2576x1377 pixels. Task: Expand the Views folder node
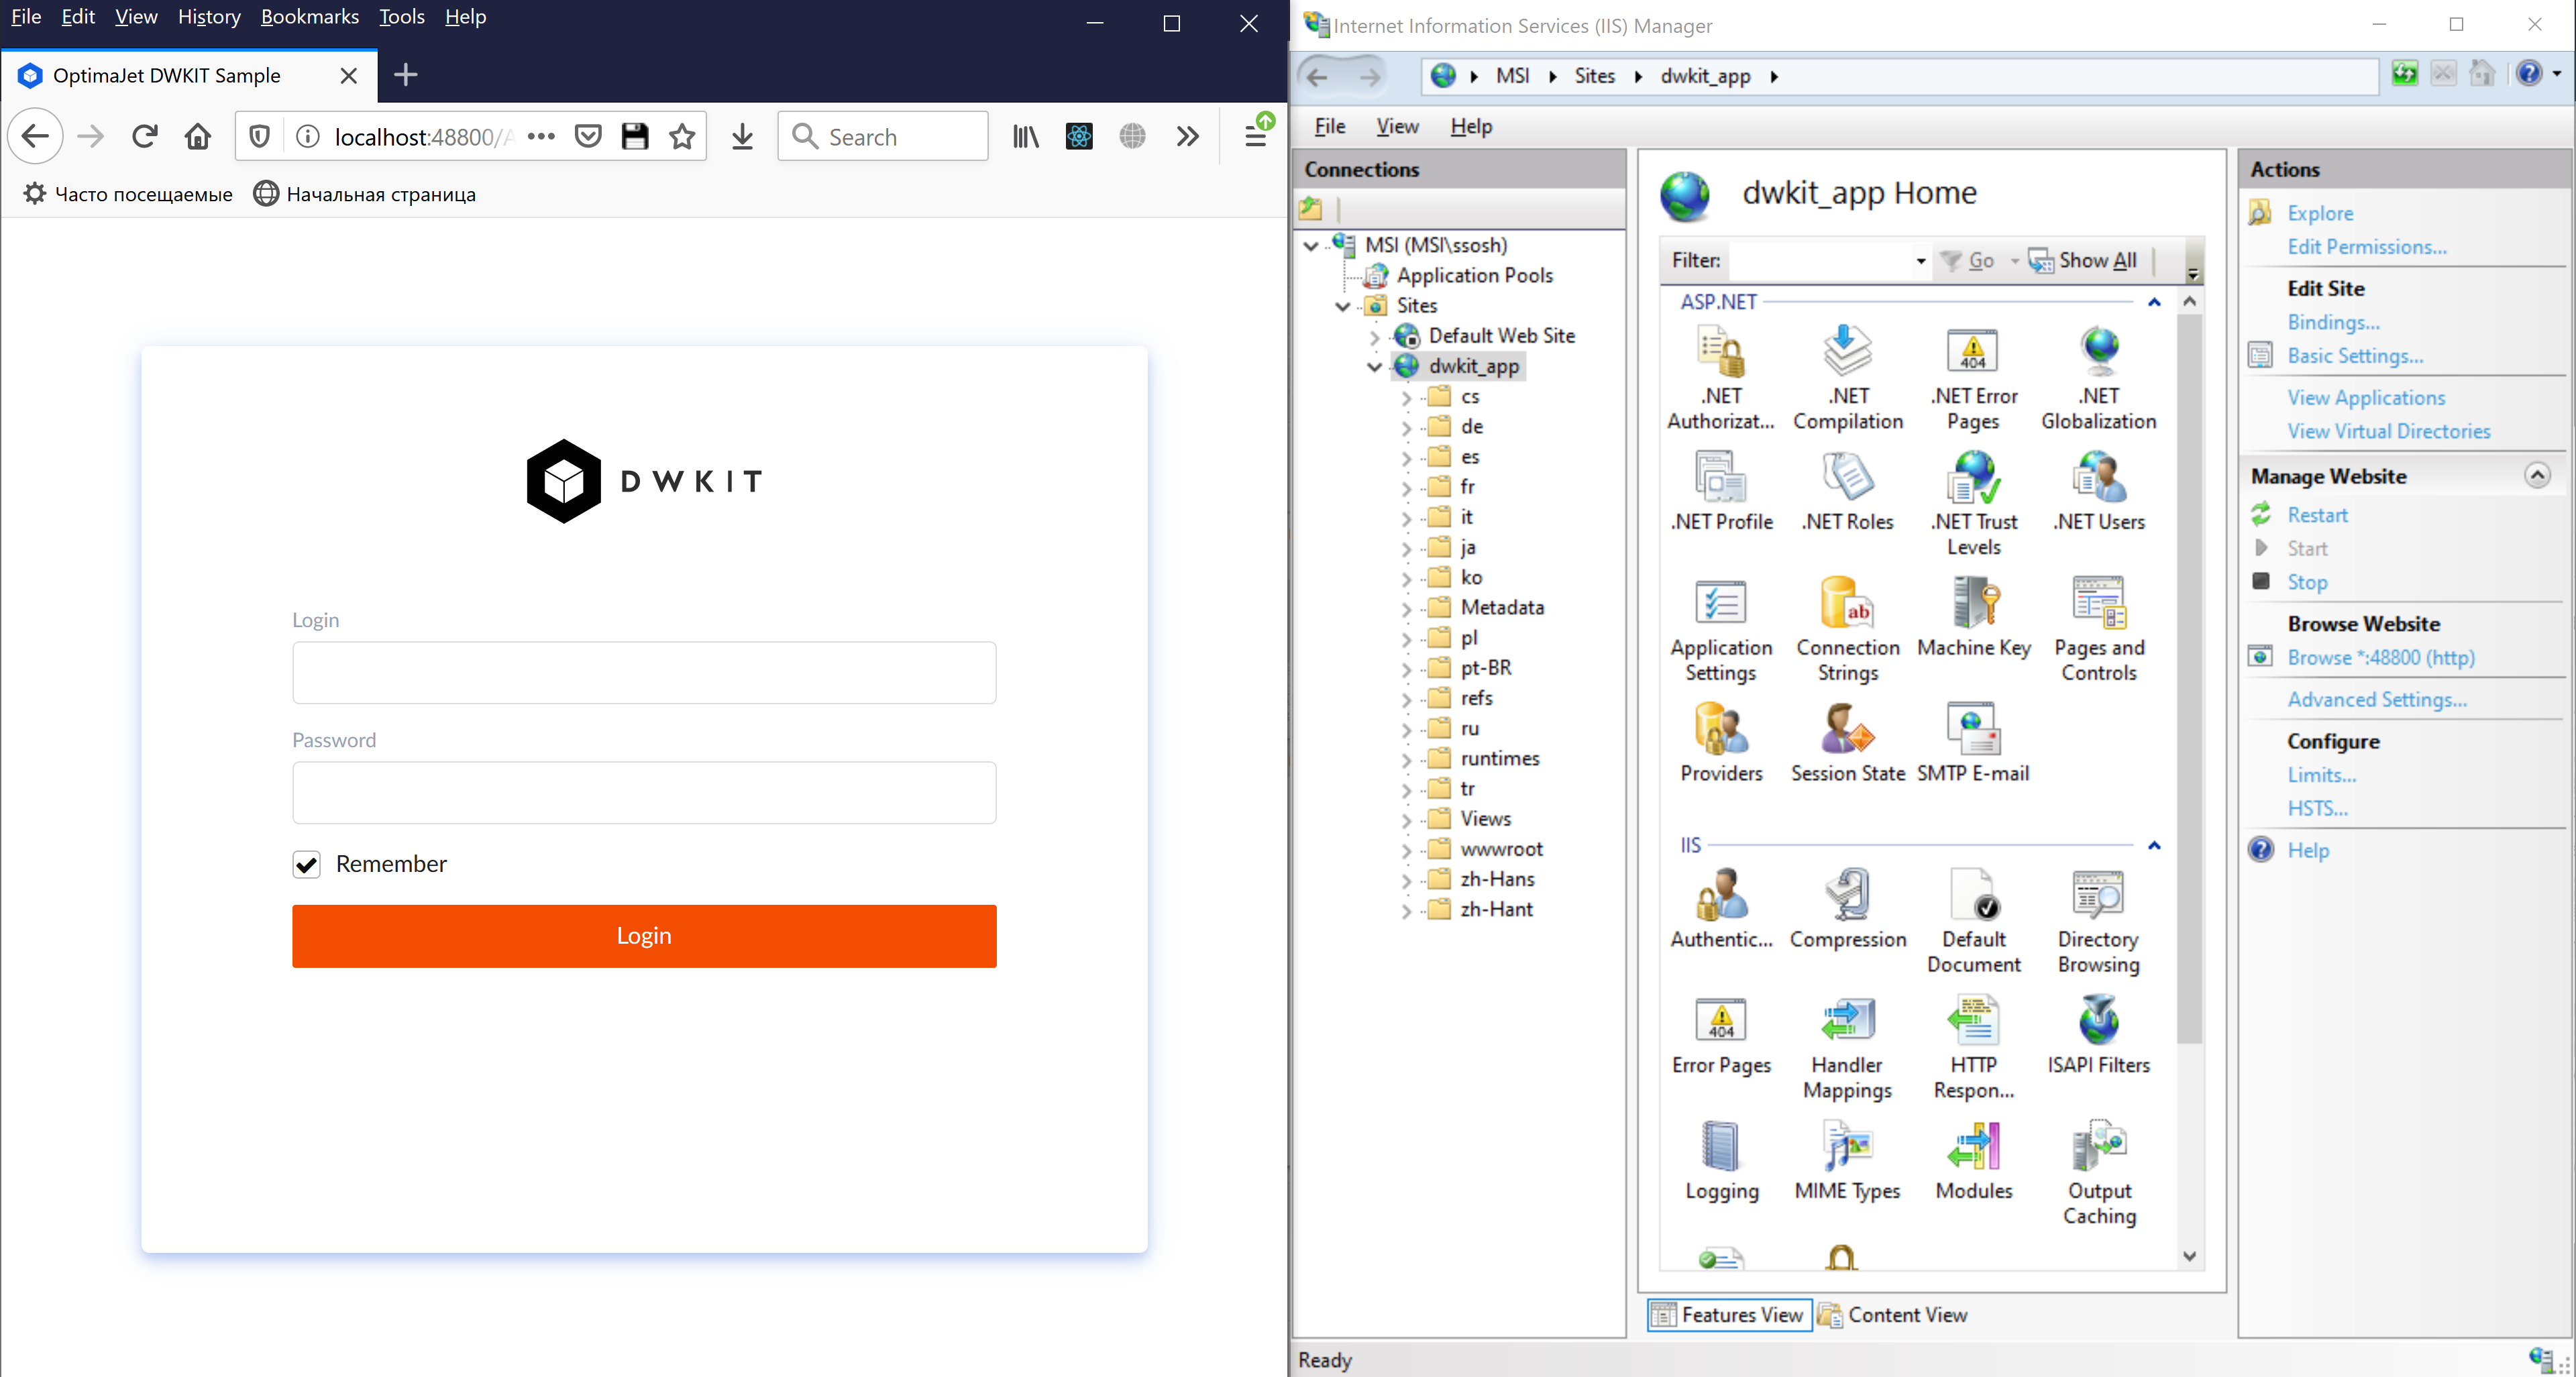click(1406, 820)
